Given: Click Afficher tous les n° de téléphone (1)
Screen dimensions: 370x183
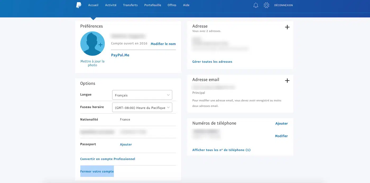Looking at the screenshot, I should 221,150.
